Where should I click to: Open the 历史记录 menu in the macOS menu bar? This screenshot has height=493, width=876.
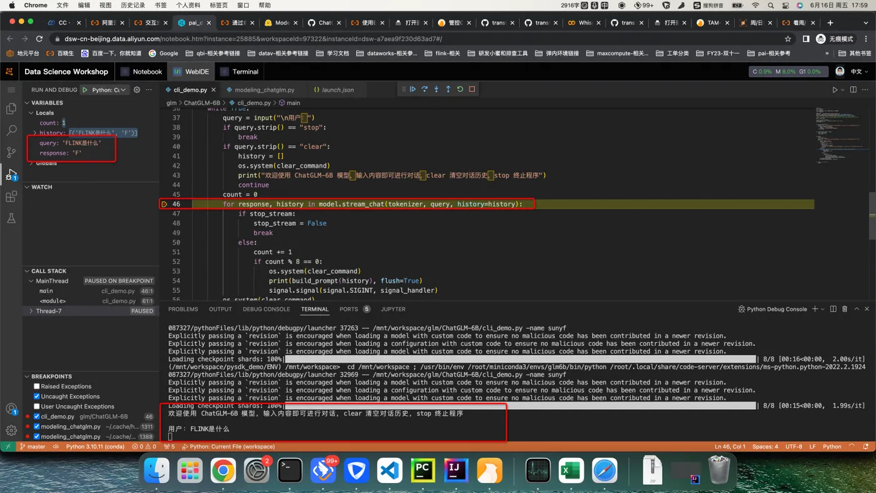click(133, 5)
